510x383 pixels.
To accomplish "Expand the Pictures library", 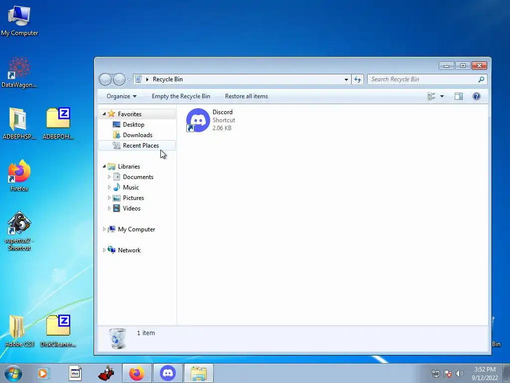I will tap(109, 197).
